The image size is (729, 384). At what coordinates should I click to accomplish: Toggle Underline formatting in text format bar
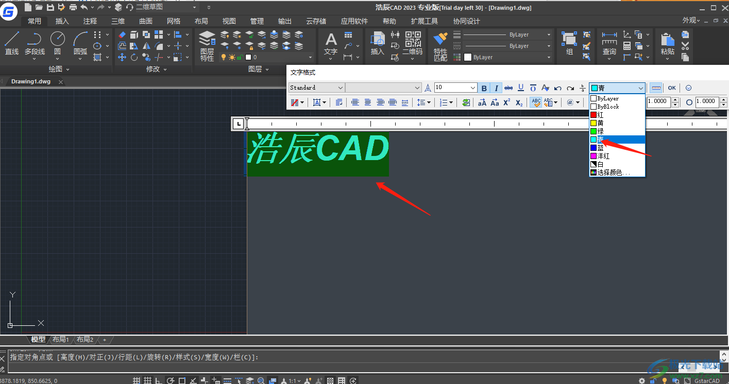pos(521,88)
